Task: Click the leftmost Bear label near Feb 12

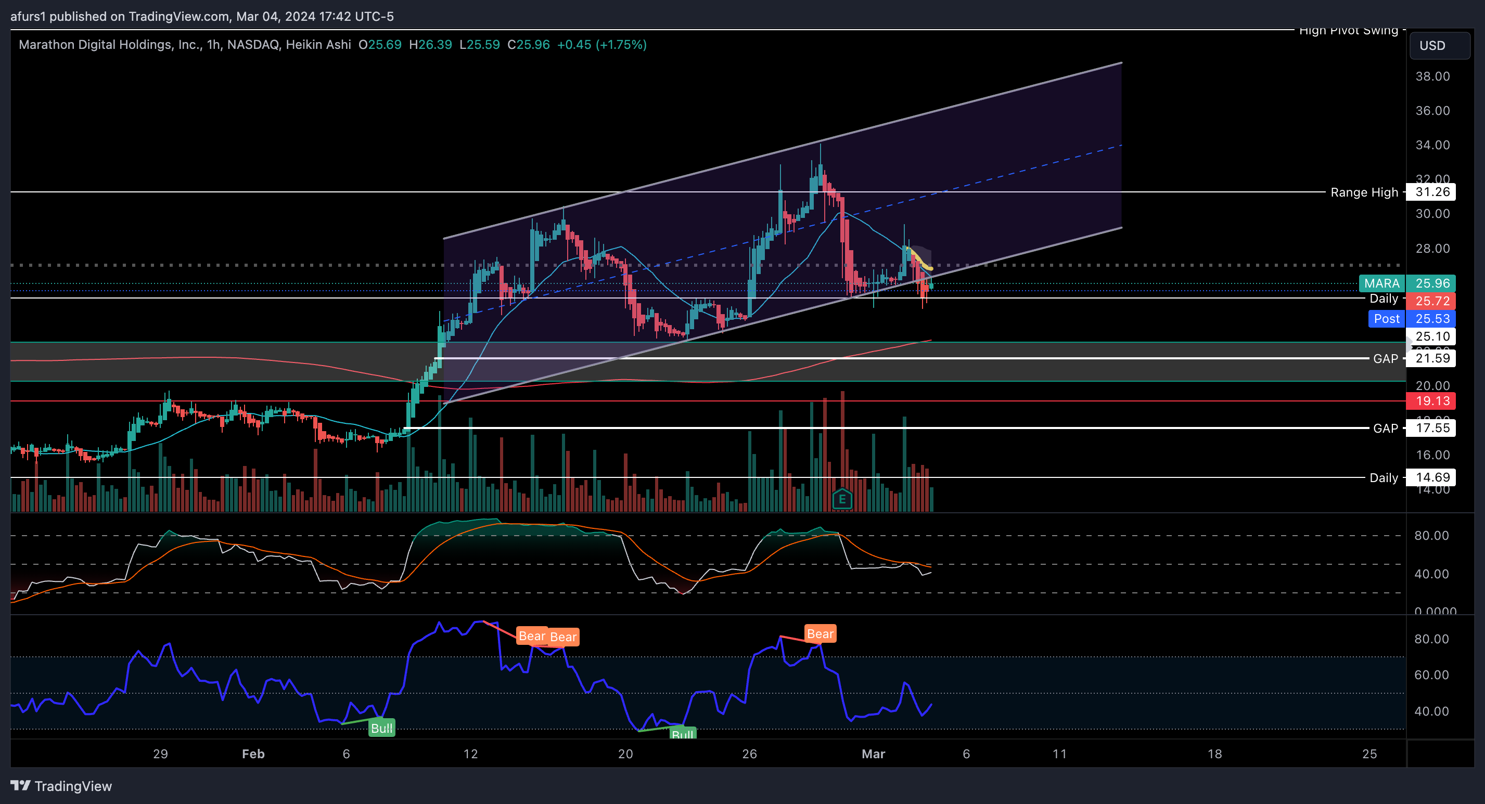Action: [532, 636]
